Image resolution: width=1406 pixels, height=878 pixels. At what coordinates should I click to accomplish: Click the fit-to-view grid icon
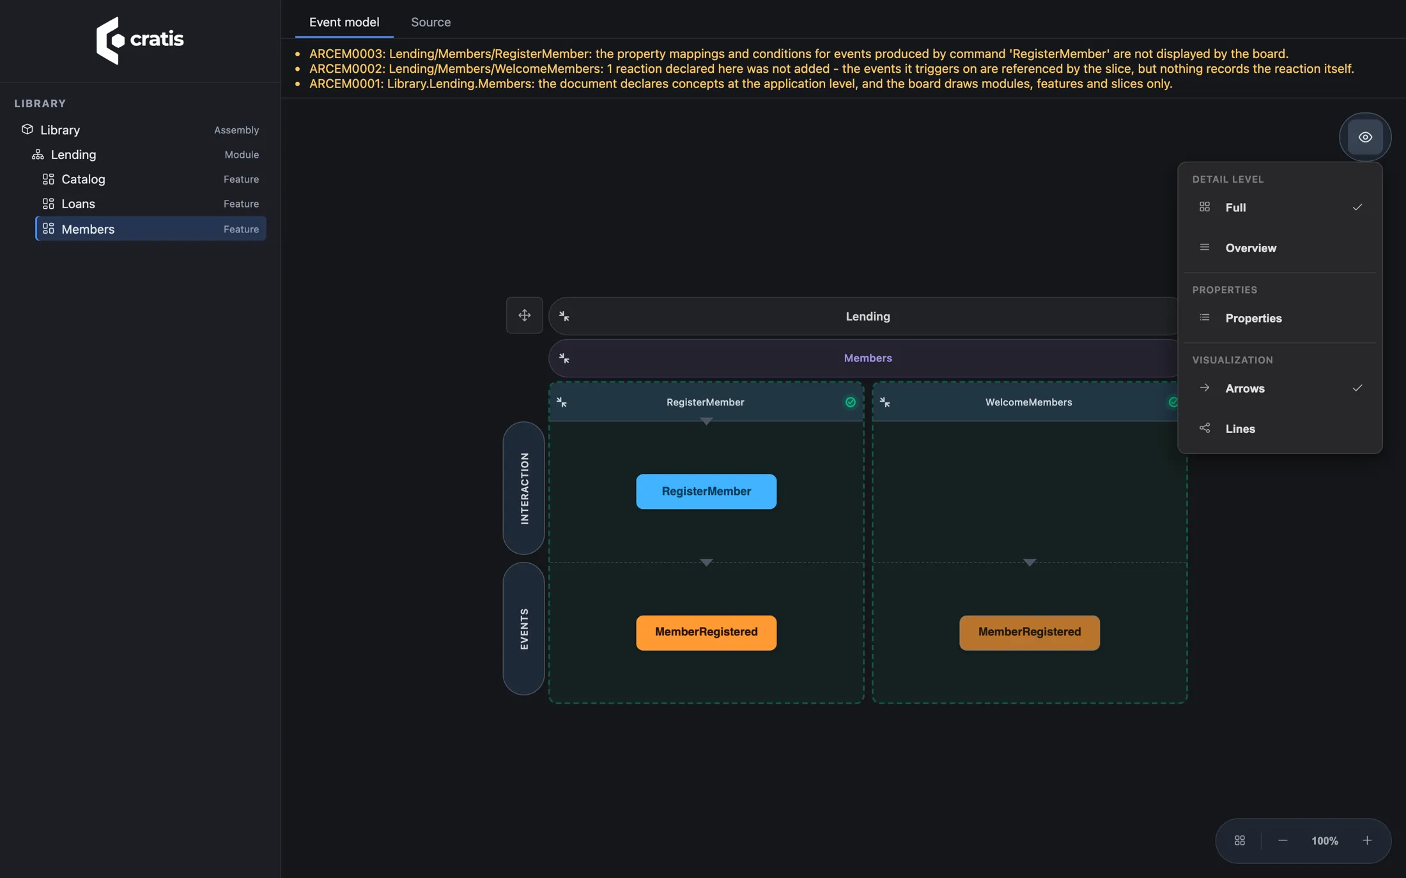pyautogui.click(x=1240, y=841)
